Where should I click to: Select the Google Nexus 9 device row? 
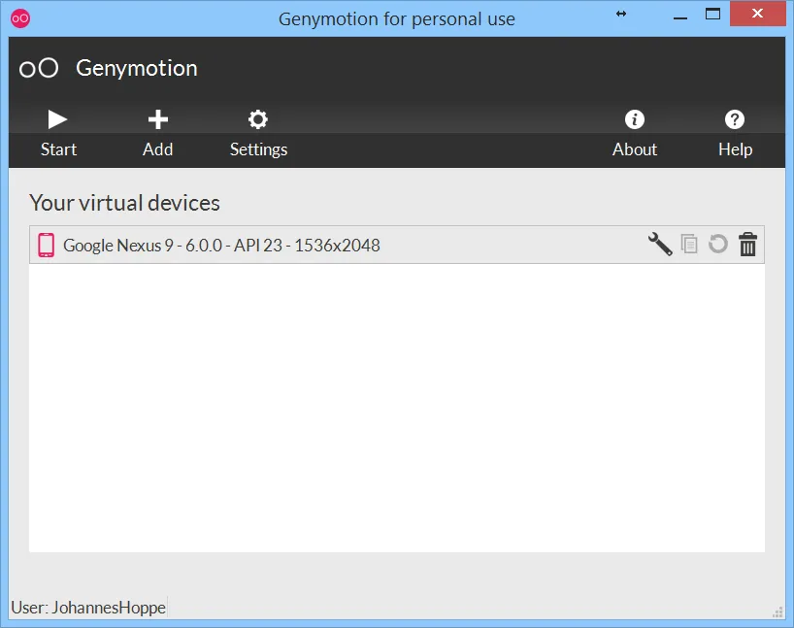tap(396, 245)
